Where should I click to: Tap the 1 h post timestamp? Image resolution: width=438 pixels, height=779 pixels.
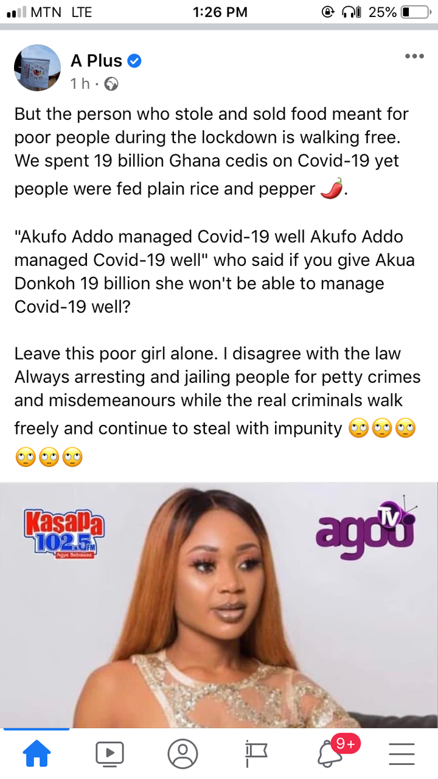[x=80, y=84]
